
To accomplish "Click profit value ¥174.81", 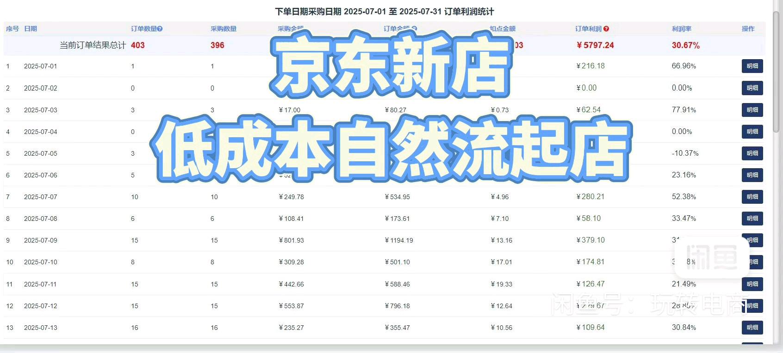I will pyautogui.click(x=590, y=262).
